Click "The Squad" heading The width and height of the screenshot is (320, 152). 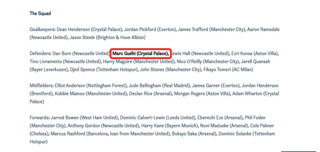pyautogui.click(x=40, y=13)
